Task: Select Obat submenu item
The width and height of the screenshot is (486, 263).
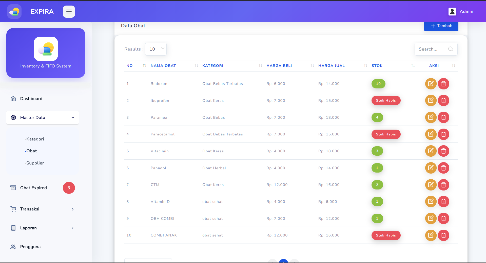Action: coord(31,151)
